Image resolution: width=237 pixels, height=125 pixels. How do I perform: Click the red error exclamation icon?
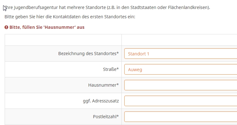7,27
